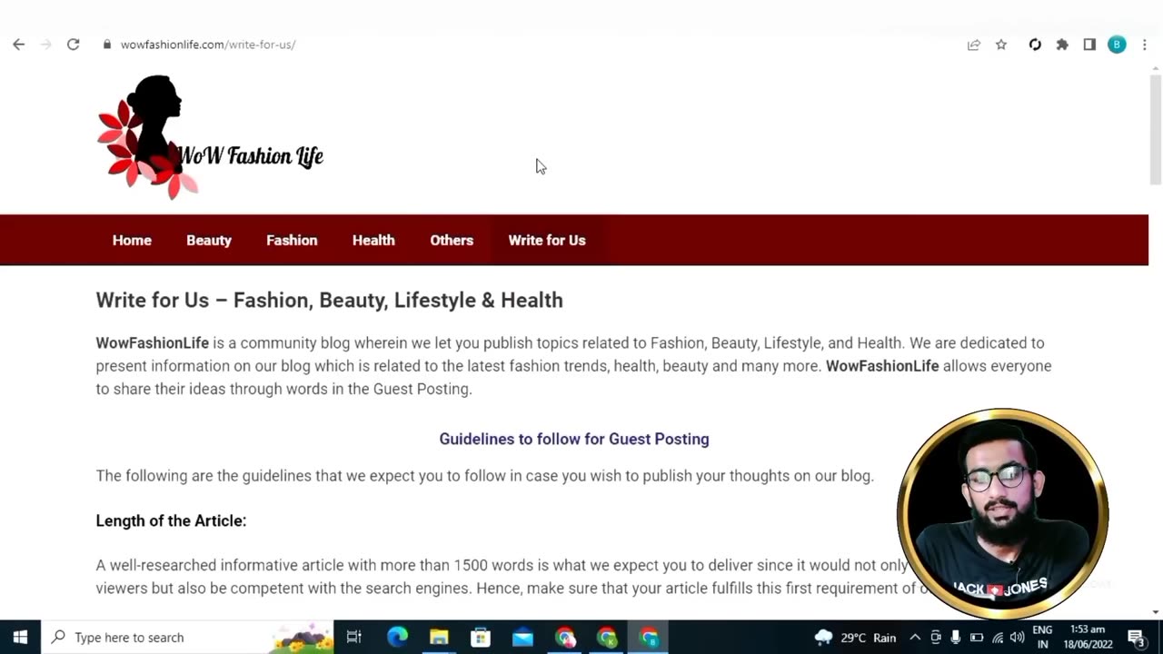Click the first bold 'WowFashionLife' text in the intro
1163x654 pixels.
(153, 343)
